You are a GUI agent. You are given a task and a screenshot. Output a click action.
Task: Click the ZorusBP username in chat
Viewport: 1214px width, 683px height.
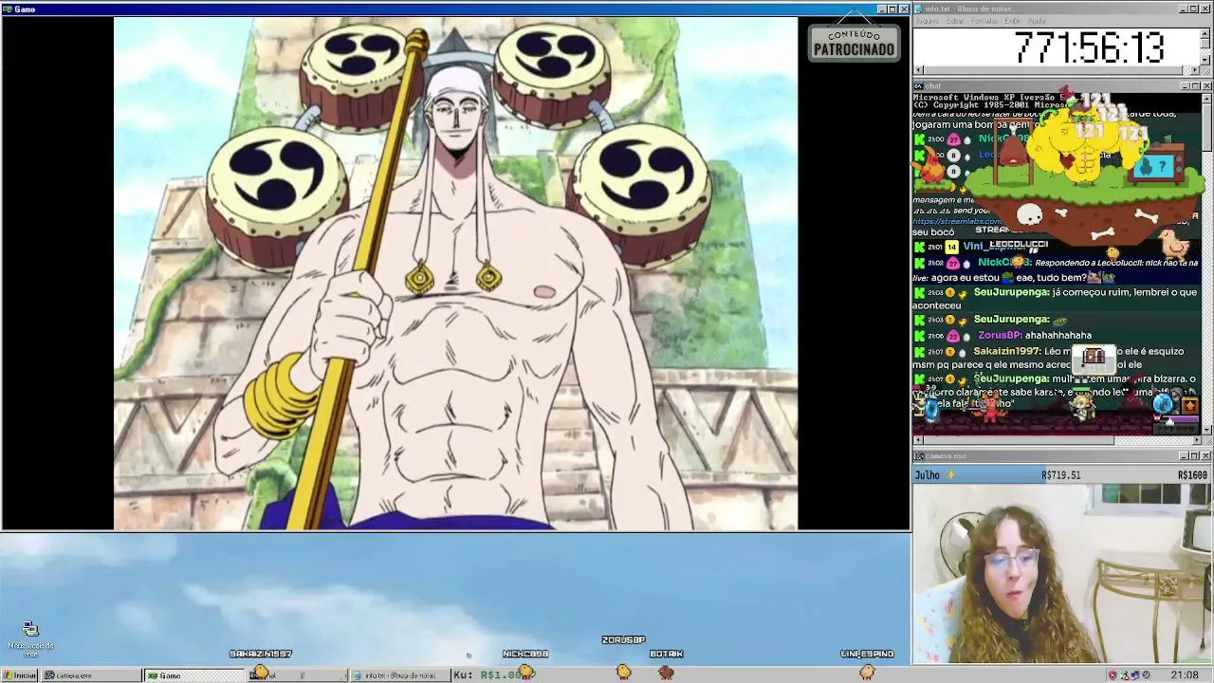1000,335
